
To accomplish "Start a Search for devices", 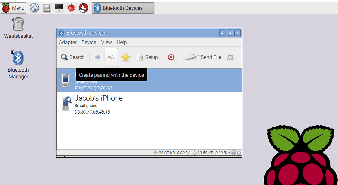I will click(73, 57).
